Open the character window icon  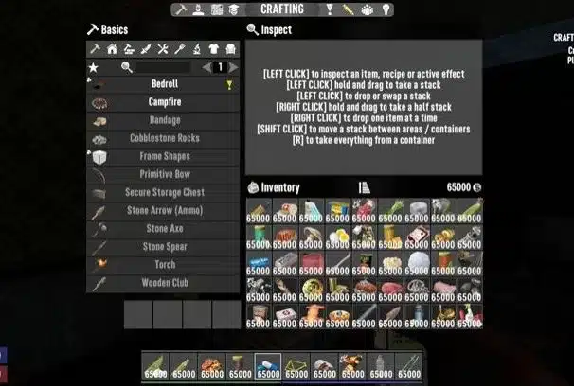[x=198, y=9]
